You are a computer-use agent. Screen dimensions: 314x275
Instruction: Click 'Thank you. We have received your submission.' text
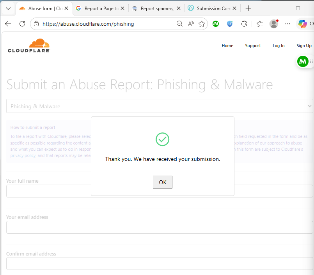[x=163, y=159]
